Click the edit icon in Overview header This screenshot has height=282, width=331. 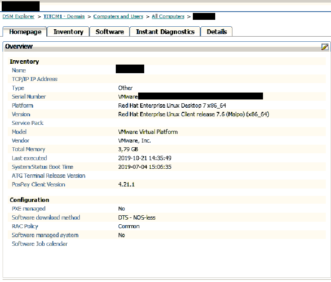(x=325, y=47)
